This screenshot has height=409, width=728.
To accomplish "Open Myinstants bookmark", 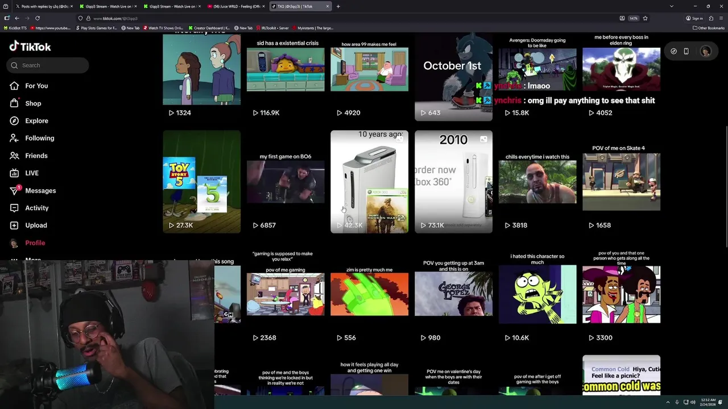I will click(313, 28).
